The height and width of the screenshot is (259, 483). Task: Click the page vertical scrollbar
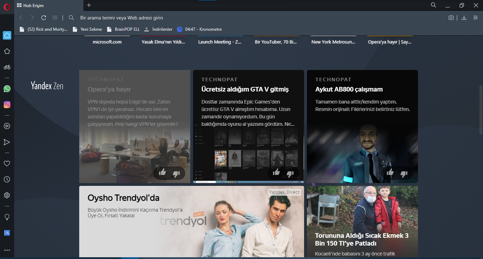coord(480,110)
